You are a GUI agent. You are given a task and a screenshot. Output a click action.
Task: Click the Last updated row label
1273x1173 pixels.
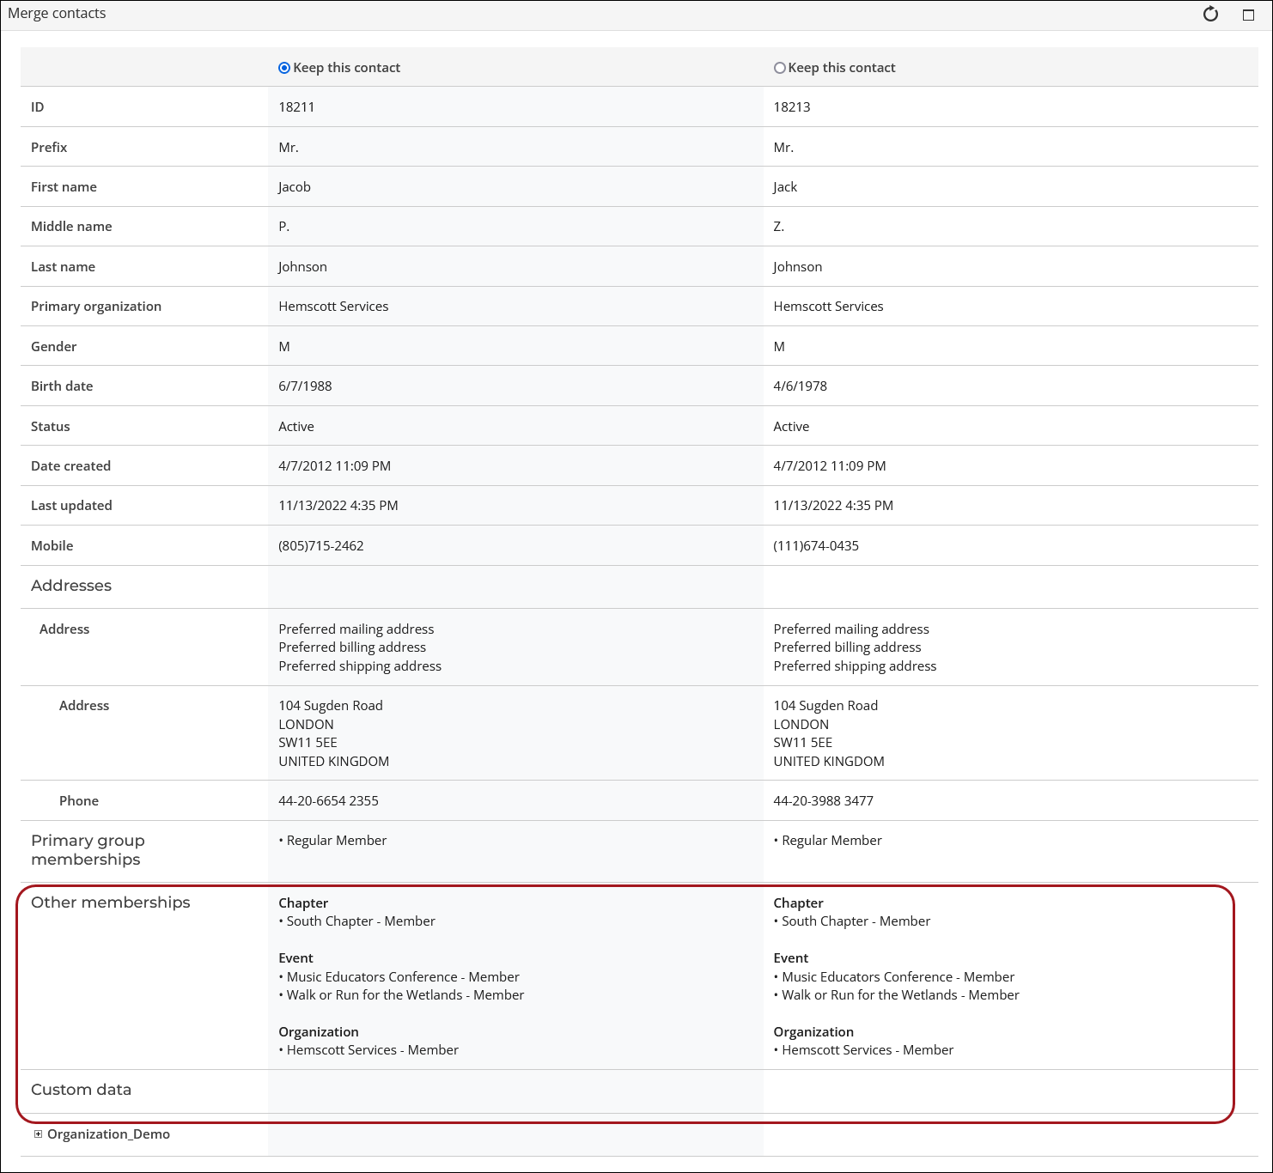pyautogui.click(x=71, y=506)
